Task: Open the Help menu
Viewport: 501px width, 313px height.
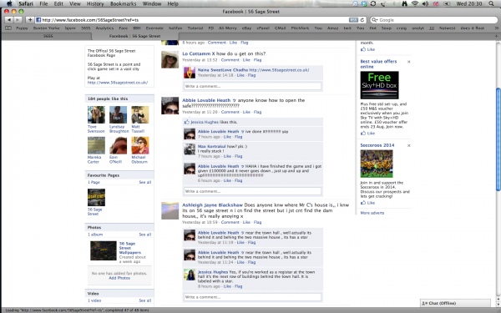Action: pos(173,3)
